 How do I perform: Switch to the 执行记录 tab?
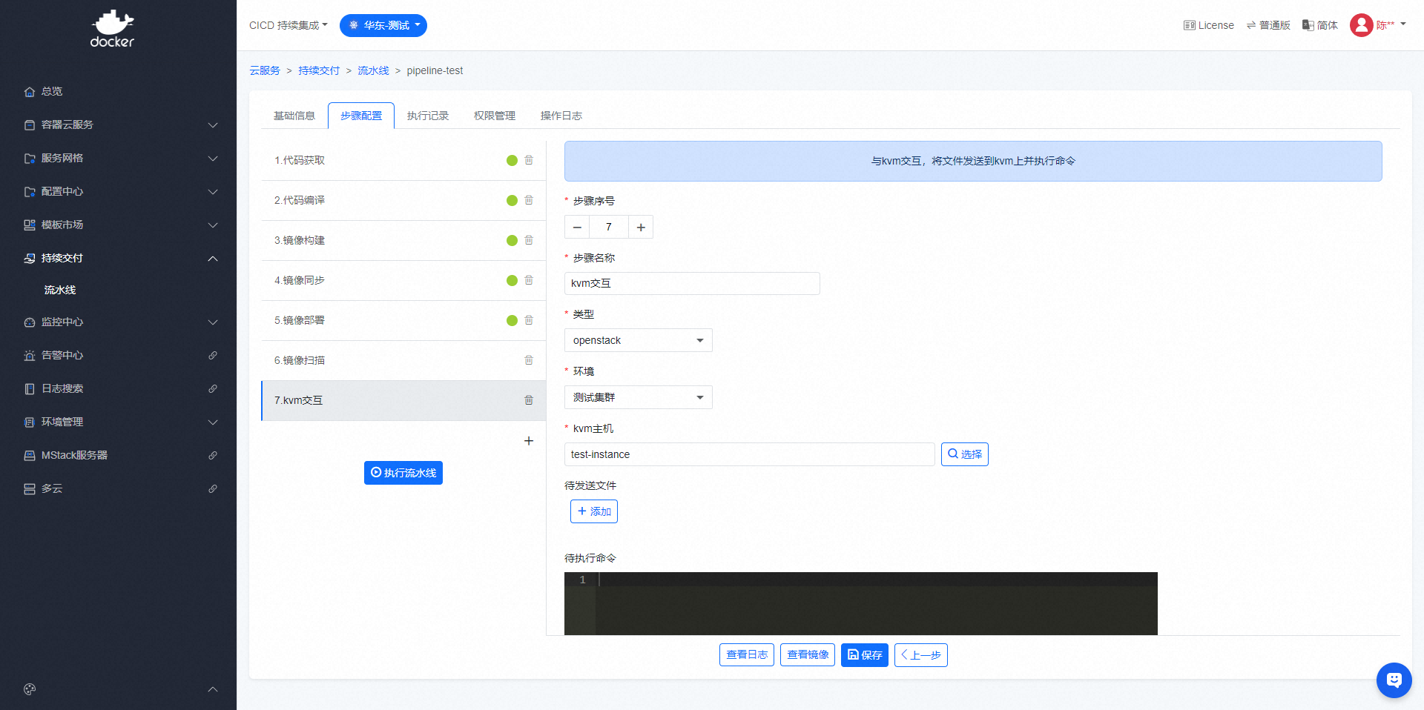(x=428, y=116)
